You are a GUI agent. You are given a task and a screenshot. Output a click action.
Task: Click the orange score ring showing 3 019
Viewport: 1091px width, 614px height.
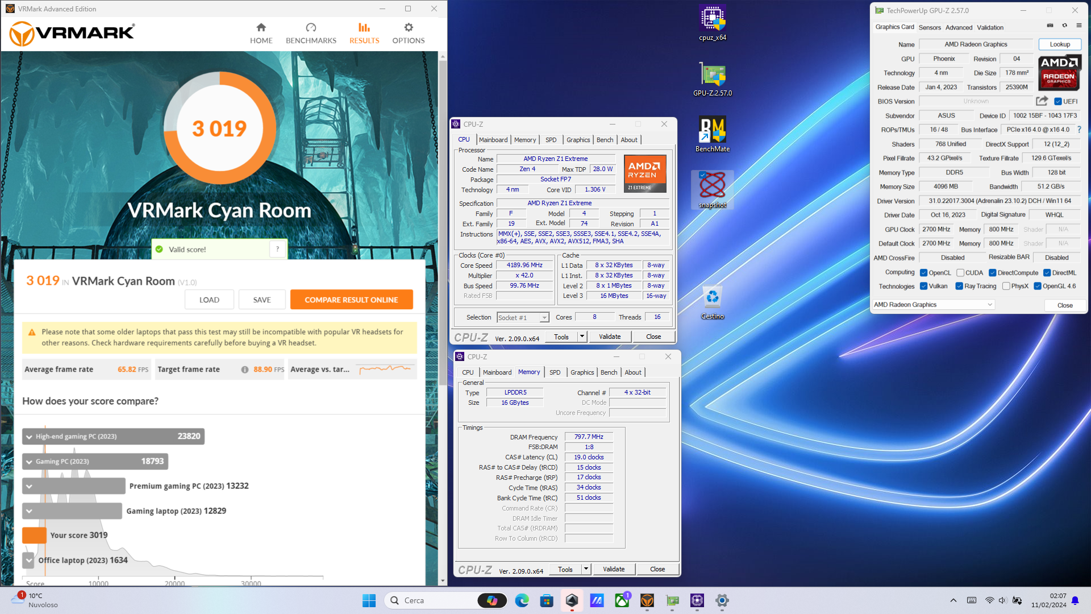(219, 128)
